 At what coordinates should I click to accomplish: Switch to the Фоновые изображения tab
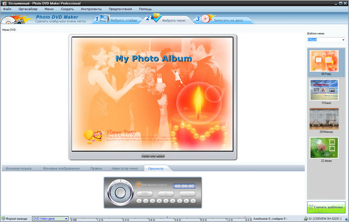coord(61,169)
